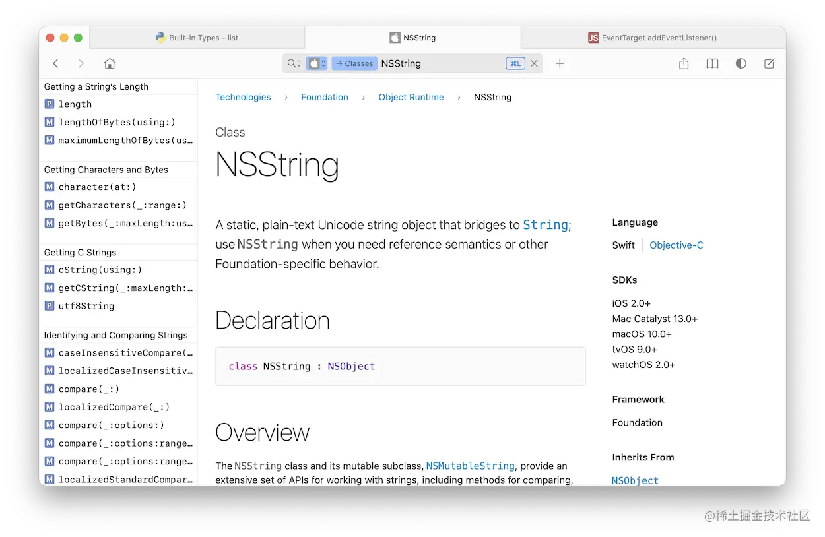Click the Python icon on first tab
This screenshot has width=825, height=537.
point(160,38)
